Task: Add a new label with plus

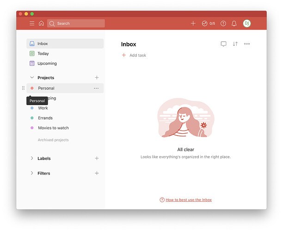Action: [97, 158]
